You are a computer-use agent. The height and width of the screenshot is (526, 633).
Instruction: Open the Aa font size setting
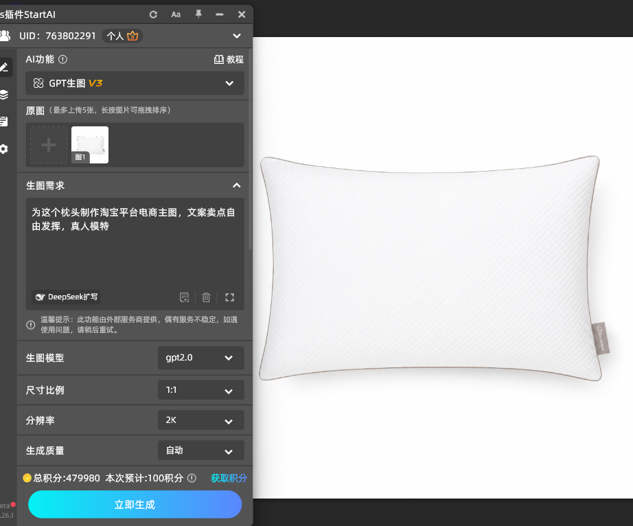point(176,14)
